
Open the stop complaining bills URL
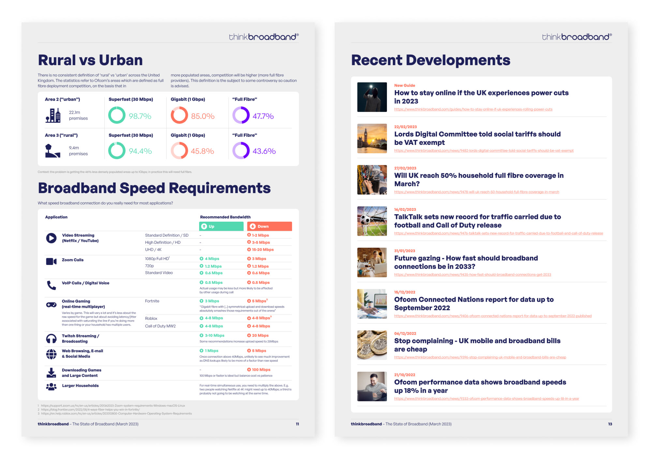tap(480, 357)
